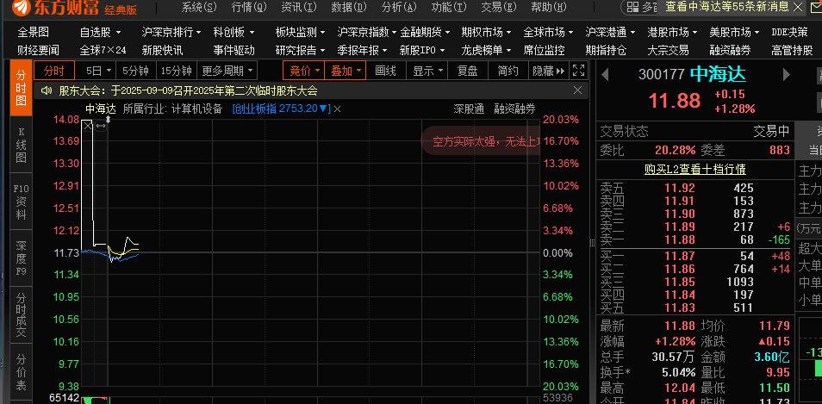Image resolution: width=822 pixels, height=404 pixels.
Task: Open the 叠加 overlay dropdown
Action: (x=345, y=71)
